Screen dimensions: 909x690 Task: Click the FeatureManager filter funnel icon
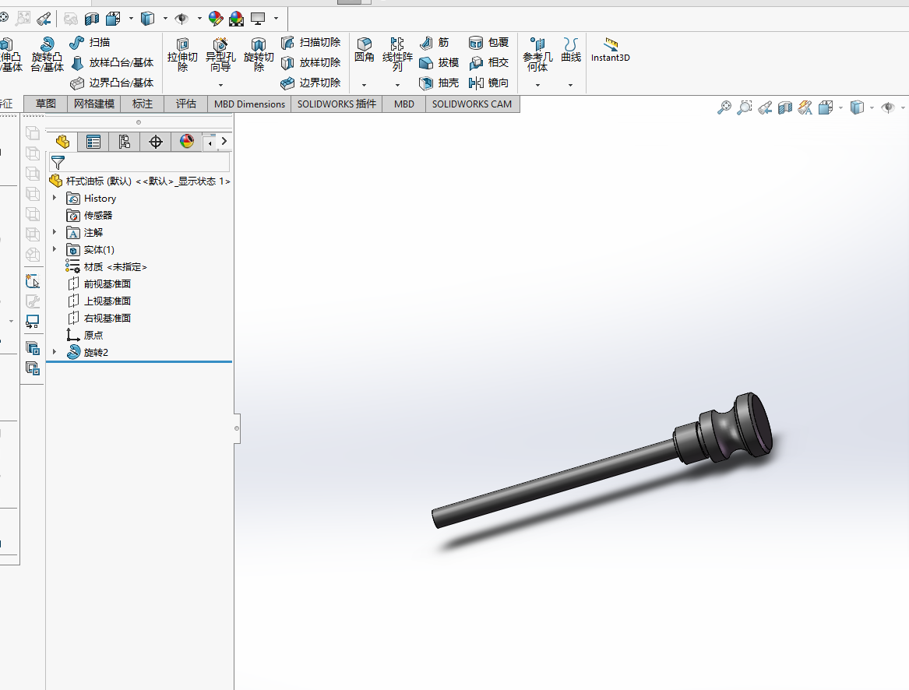click(x=58, y=162)
